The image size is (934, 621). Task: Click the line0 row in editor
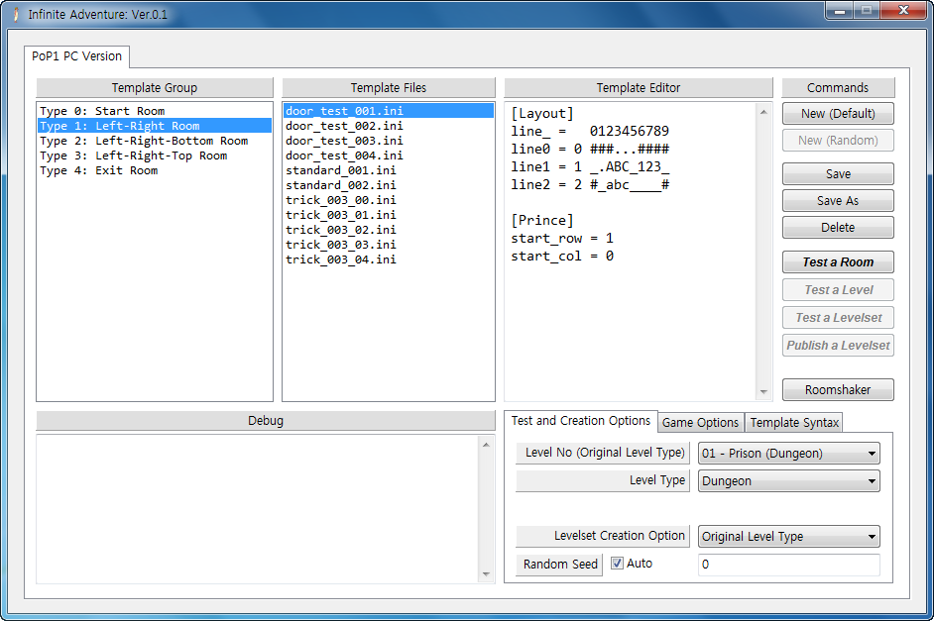click(590, 149)
